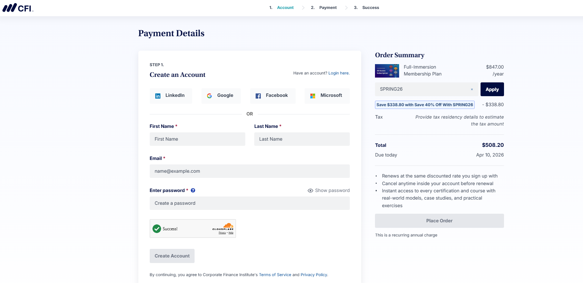
Task: Sign up with LinkedIn
Action: (171, 96)
